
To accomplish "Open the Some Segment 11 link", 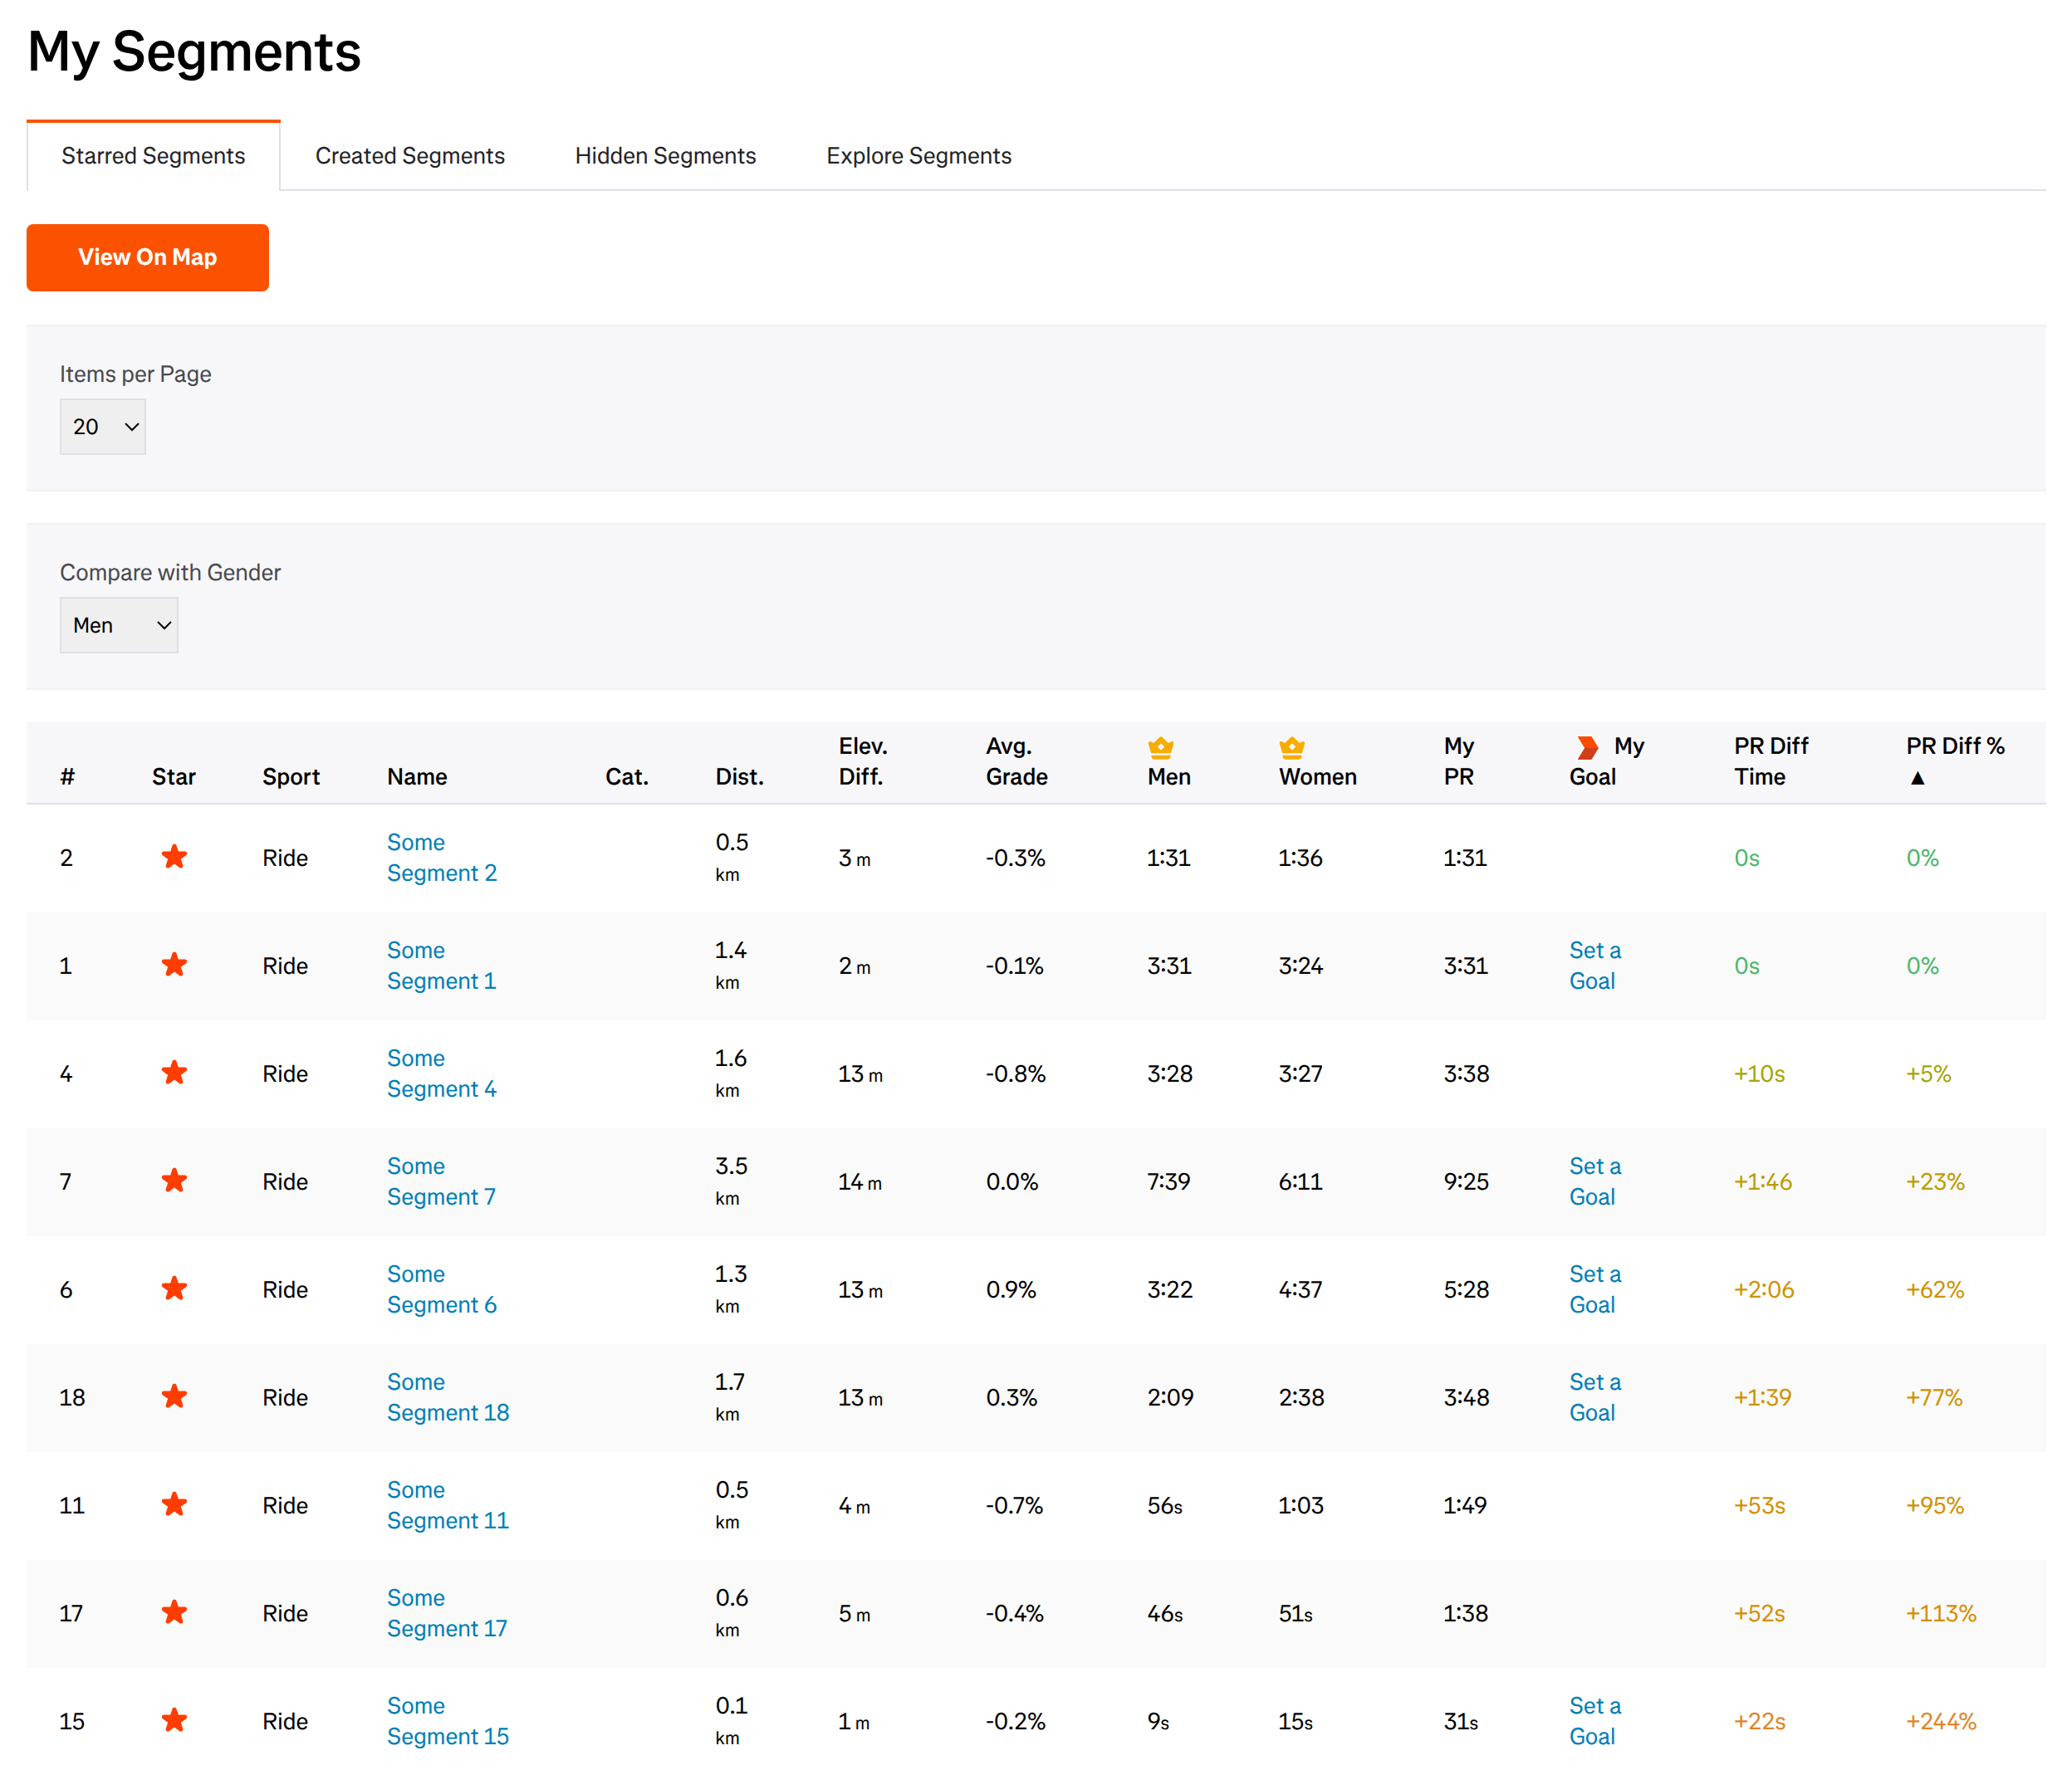I will coord(448,1505).
